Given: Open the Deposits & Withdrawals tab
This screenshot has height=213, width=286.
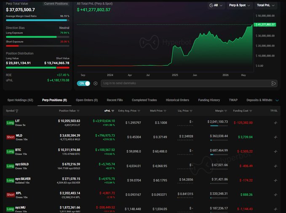Looking at the screenshot, I should point(259,100).
